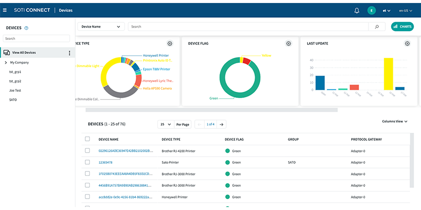Select checkbox for device 1F025B0743EEEAA8
This screenshot has height=210, width=421.
point(87,173)
